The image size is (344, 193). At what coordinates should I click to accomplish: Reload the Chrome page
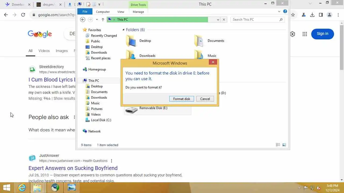point(23,15)
